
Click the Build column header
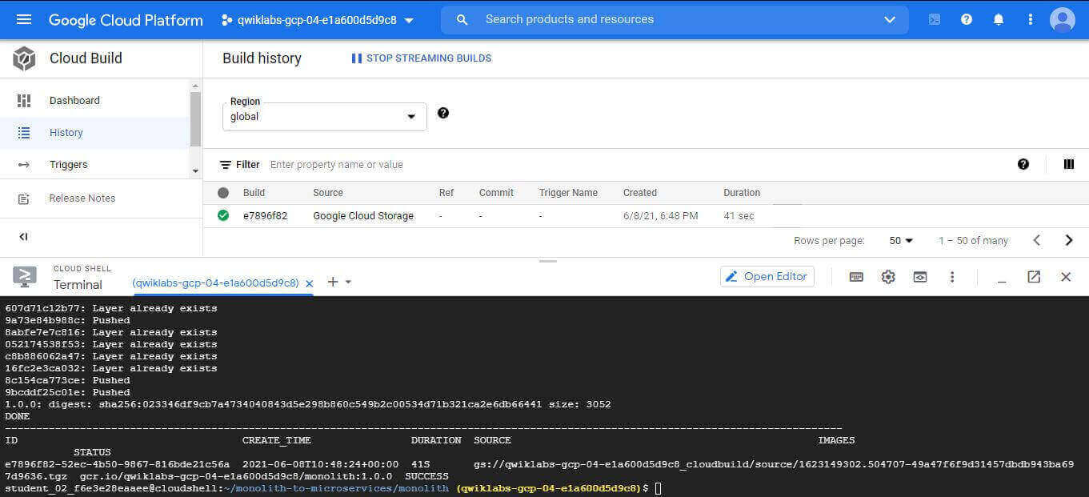254,193
